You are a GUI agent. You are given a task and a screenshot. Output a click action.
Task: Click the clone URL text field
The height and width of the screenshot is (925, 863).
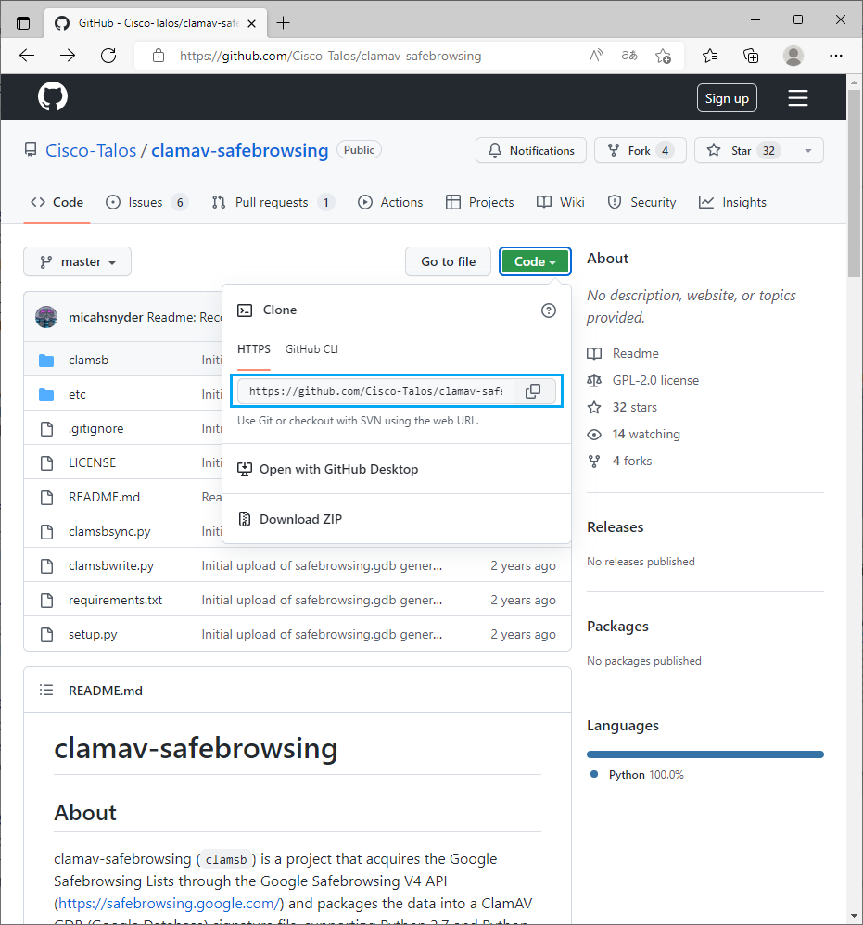pos(375,391)
